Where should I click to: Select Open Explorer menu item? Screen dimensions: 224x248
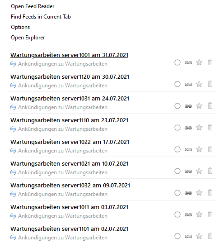pos(28,38)
